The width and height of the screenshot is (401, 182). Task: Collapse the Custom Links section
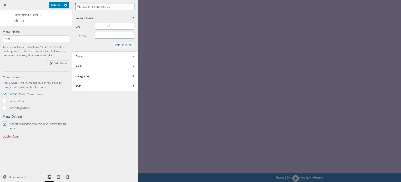pyautogui.click(x=105, y=18)
